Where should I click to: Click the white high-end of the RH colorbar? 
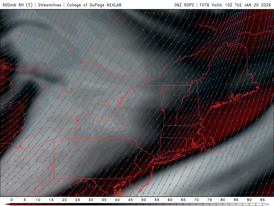[x=266, y=204]
